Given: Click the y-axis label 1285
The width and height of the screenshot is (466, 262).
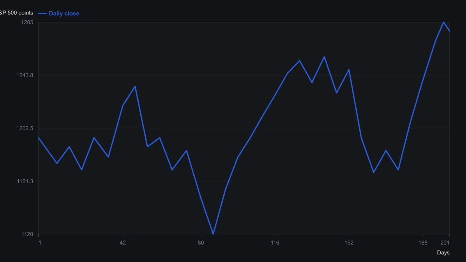Looking at the screenshot, I should point(27,22).
